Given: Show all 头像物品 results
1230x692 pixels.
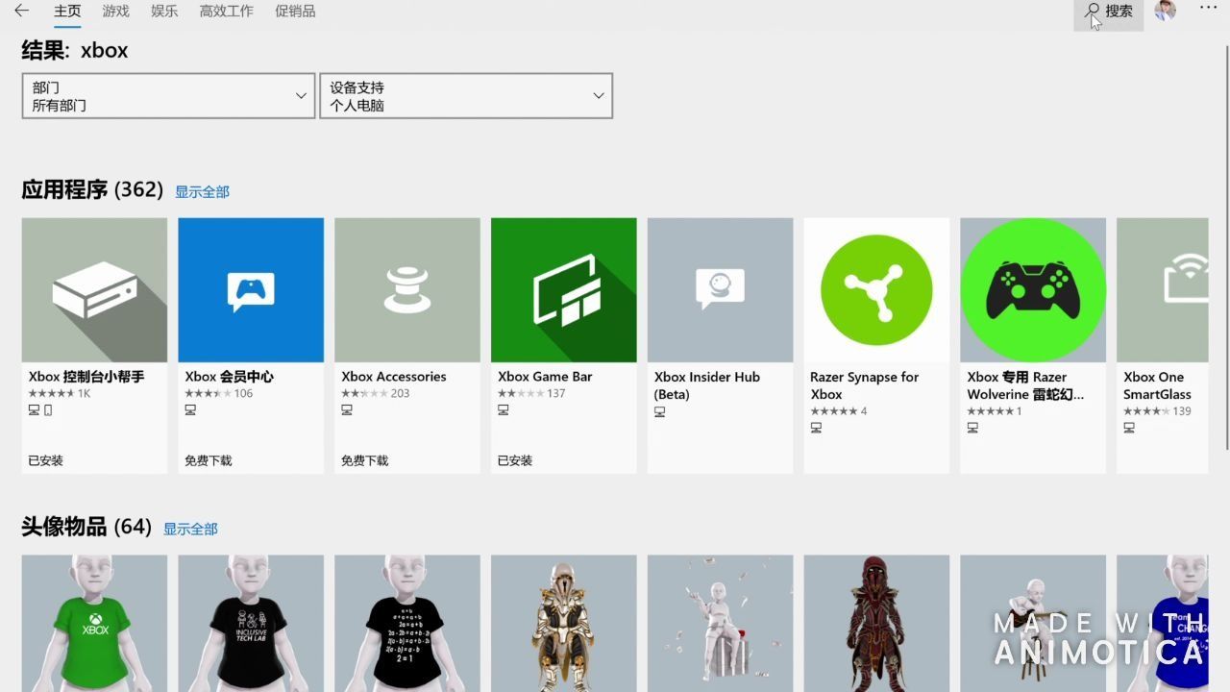Looking at the screenshot, I should [190, 530].
